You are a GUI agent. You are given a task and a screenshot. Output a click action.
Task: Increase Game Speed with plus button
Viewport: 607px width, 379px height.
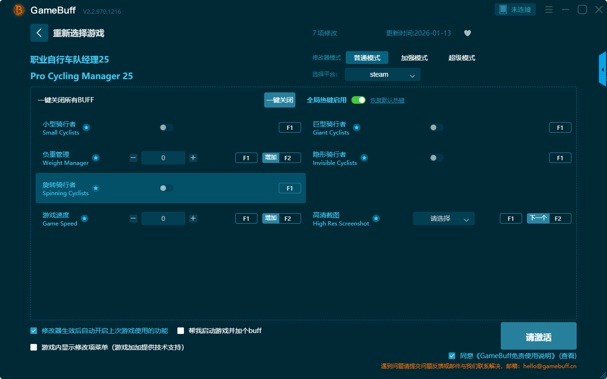point(193,218)
